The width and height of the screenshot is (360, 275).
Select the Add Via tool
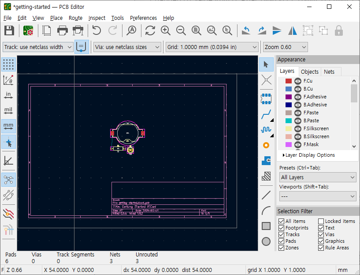point(266,145)
